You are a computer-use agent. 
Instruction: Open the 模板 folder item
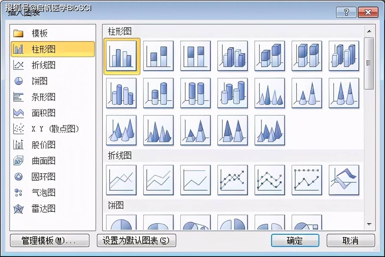(x=39, y=33)
